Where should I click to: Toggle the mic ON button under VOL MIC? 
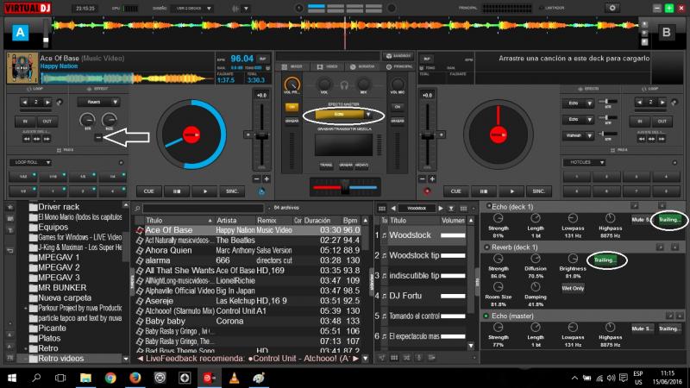coord(398,107)
